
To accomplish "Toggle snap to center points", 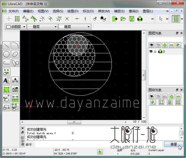I will tap(42, 19).
